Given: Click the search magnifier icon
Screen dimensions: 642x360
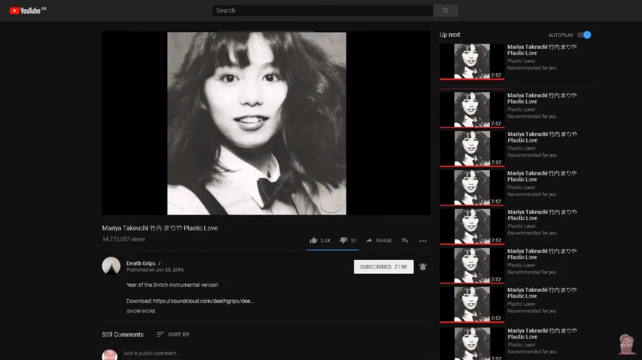Looking at the screenshot, I should point(445,10).
